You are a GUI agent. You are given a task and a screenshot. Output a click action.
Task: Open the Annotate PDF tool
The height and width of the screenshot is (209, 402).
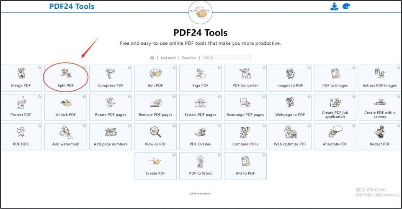click(x=335, y=137)
